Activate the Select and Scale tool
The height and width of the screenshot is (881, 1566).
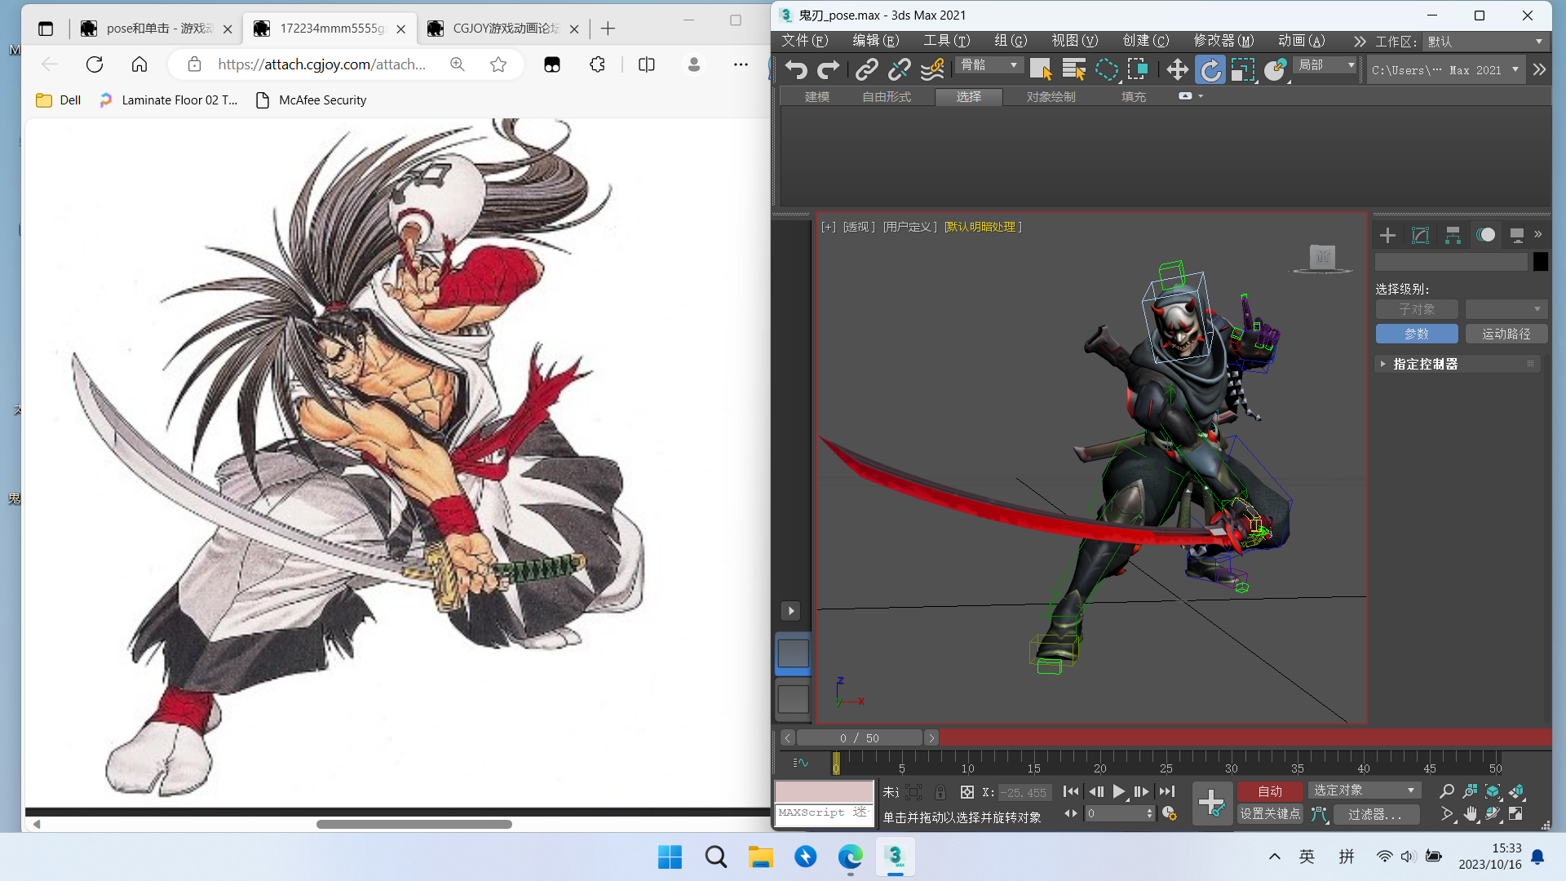tap(1242, 70)
